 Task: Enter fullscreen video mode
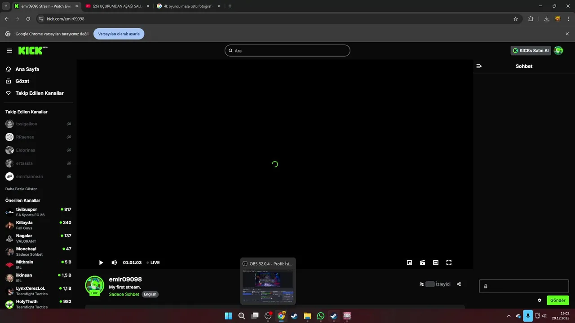pos(449,262)
